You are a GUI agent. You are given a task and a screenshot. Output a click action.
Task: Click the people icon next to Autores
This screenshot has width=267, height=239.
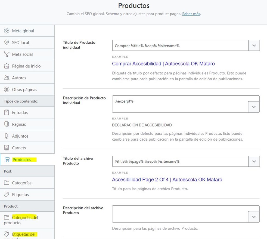pyautogui.click(x=7, y=78)
